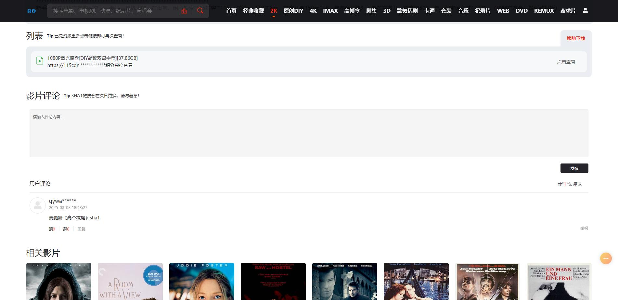Screen dimensions: 618x300
Task: Open the 1080P蓝光原盘 resource title
Action: [93, 58]
